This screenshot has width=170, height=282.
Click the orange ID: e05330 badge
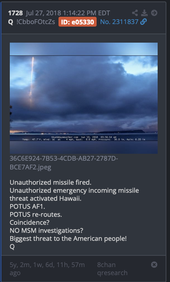pyautogui.click(x=77, y=22)
